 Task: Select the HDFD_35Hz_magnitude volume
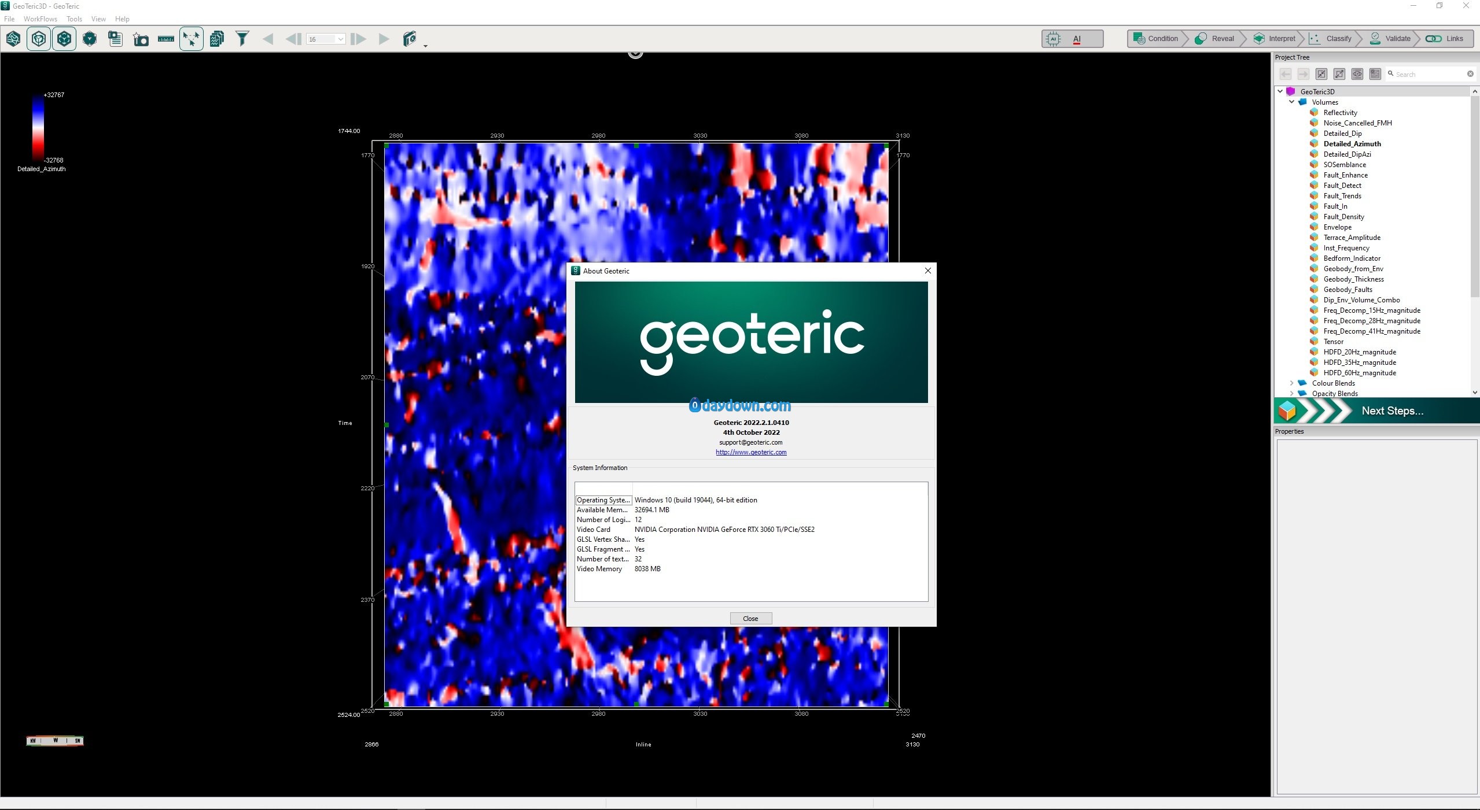tap(1360, 362)
